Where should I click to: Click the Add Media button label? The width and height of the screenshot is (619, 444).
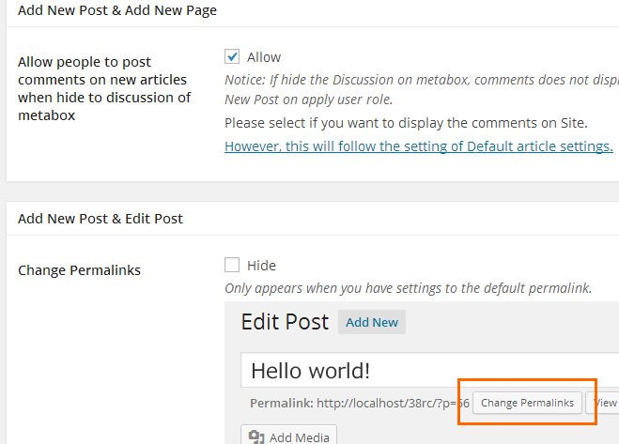pos(300,436)
